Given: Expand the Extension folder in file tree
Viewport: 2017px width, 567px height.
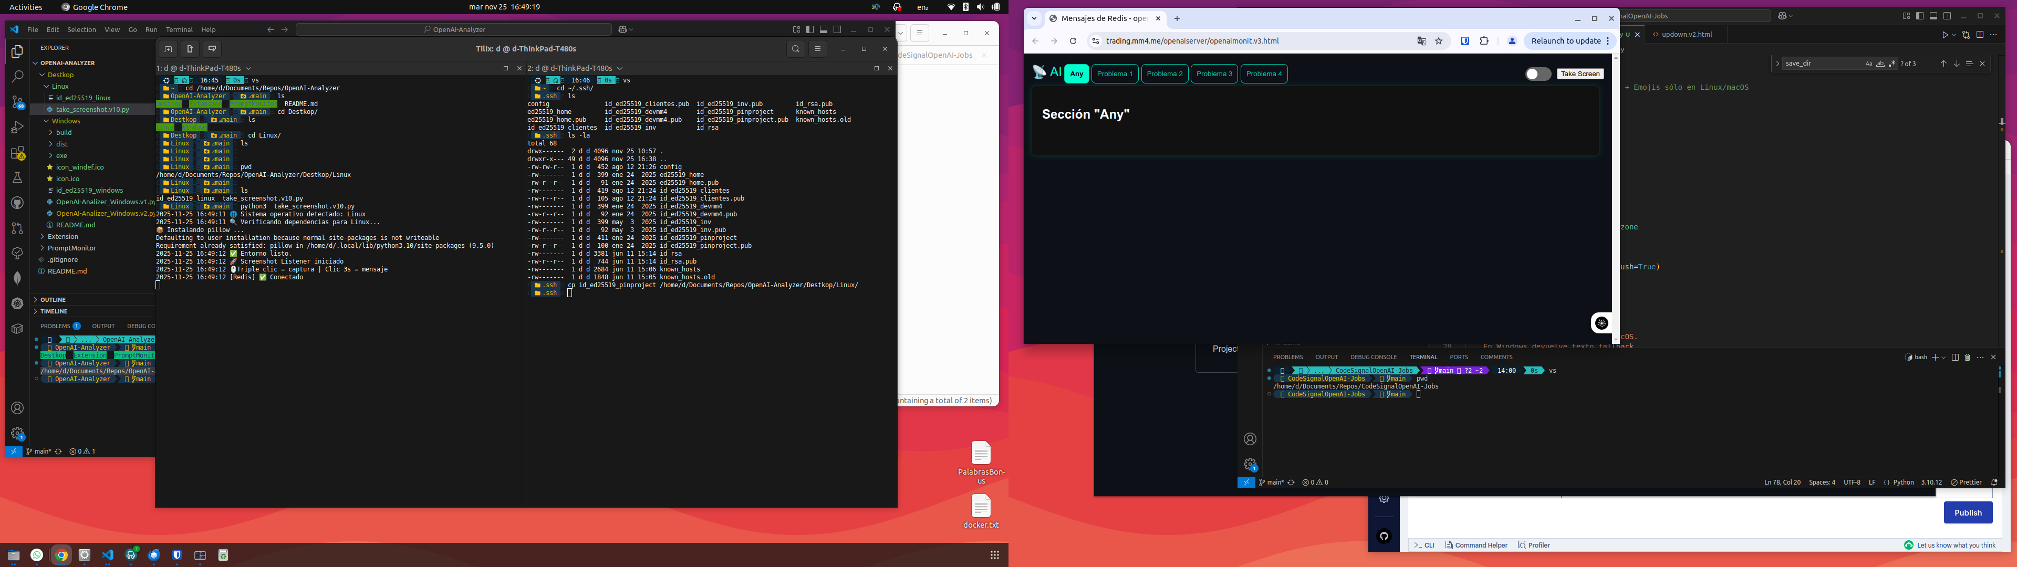Looking at the screenshot, I should (x=63, y=236).
